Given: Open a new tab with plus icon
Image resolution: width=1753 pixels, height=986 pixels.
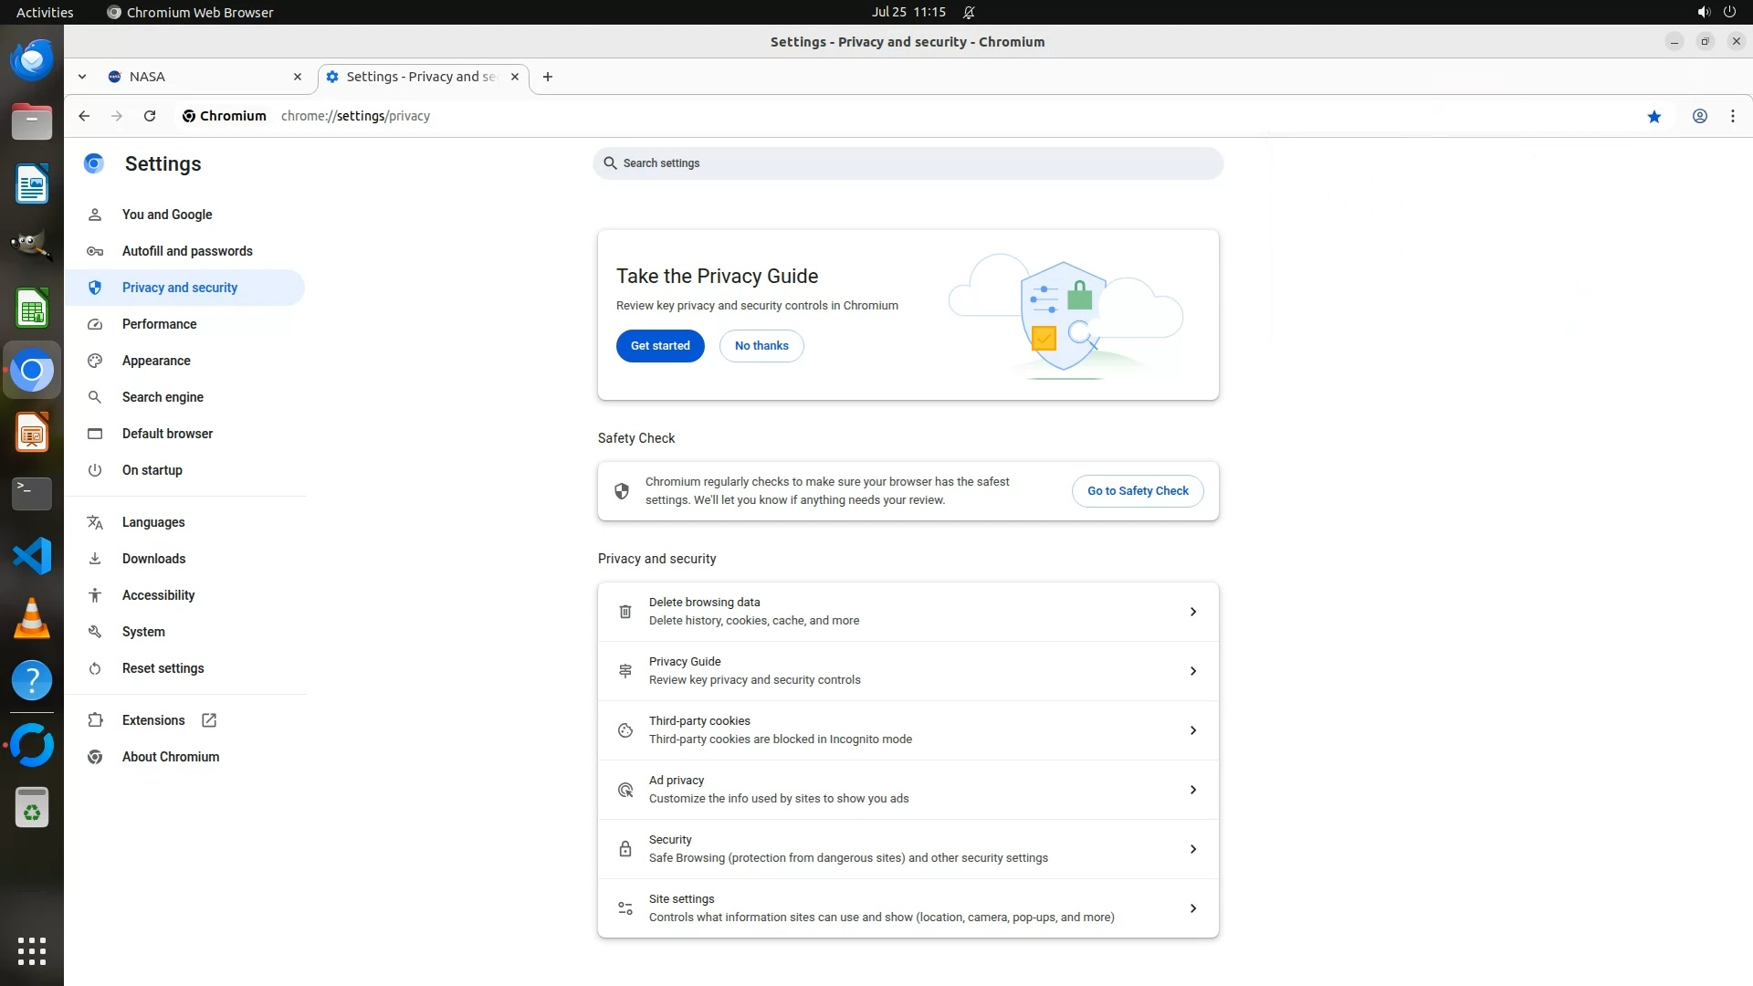Looking at the screenshot, I should tap(547, 77).
